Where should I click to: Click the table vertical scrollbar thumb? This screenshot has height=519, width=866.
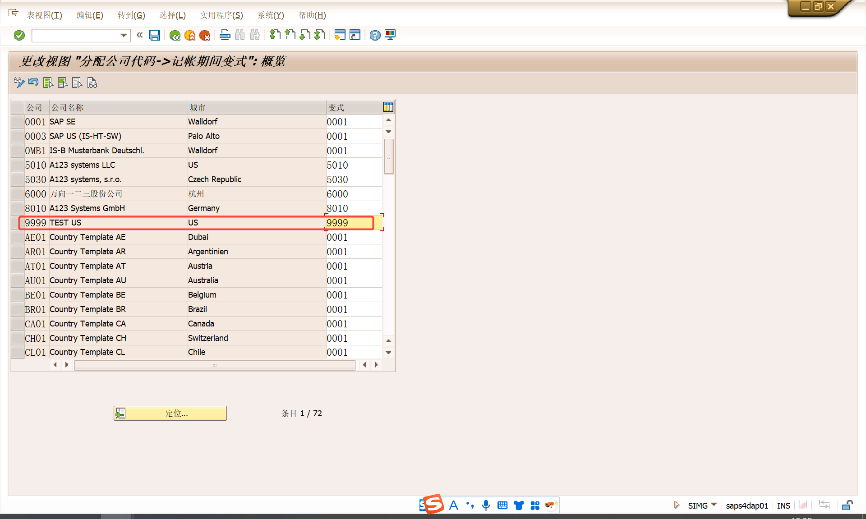[389, 156]
